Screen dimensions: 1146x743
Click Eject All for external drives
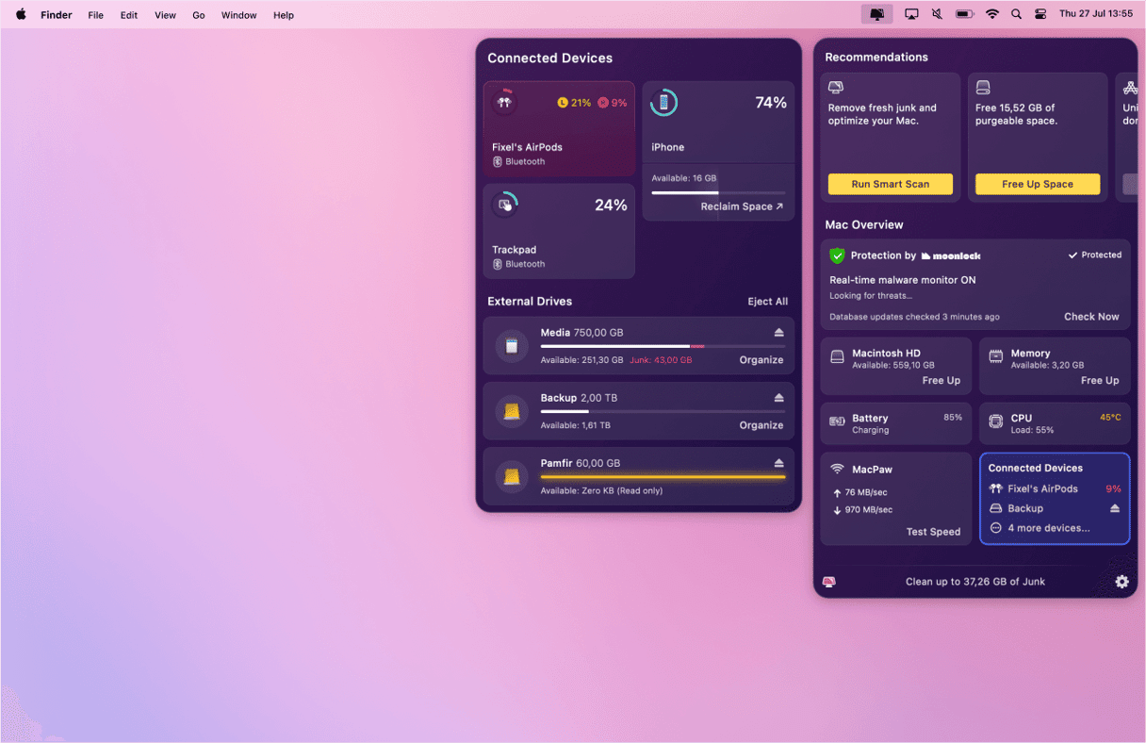coord(768,302)
